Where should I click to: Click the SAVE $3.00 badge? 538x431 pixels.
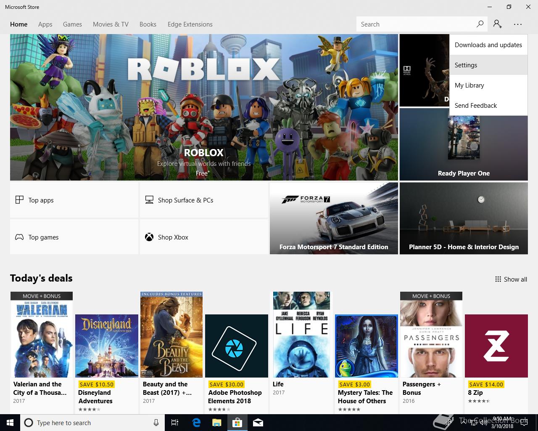(354, 384)
